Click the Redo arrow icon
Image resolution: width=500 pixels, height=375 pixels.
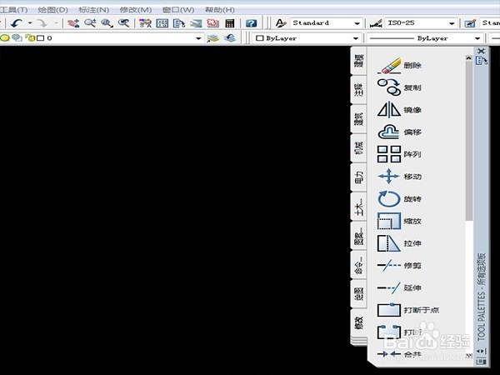pos(42,23)
